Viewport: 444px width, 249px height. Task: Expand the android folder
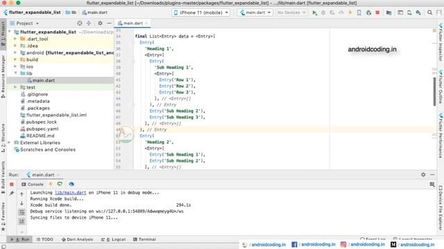(x=15, y=53)
